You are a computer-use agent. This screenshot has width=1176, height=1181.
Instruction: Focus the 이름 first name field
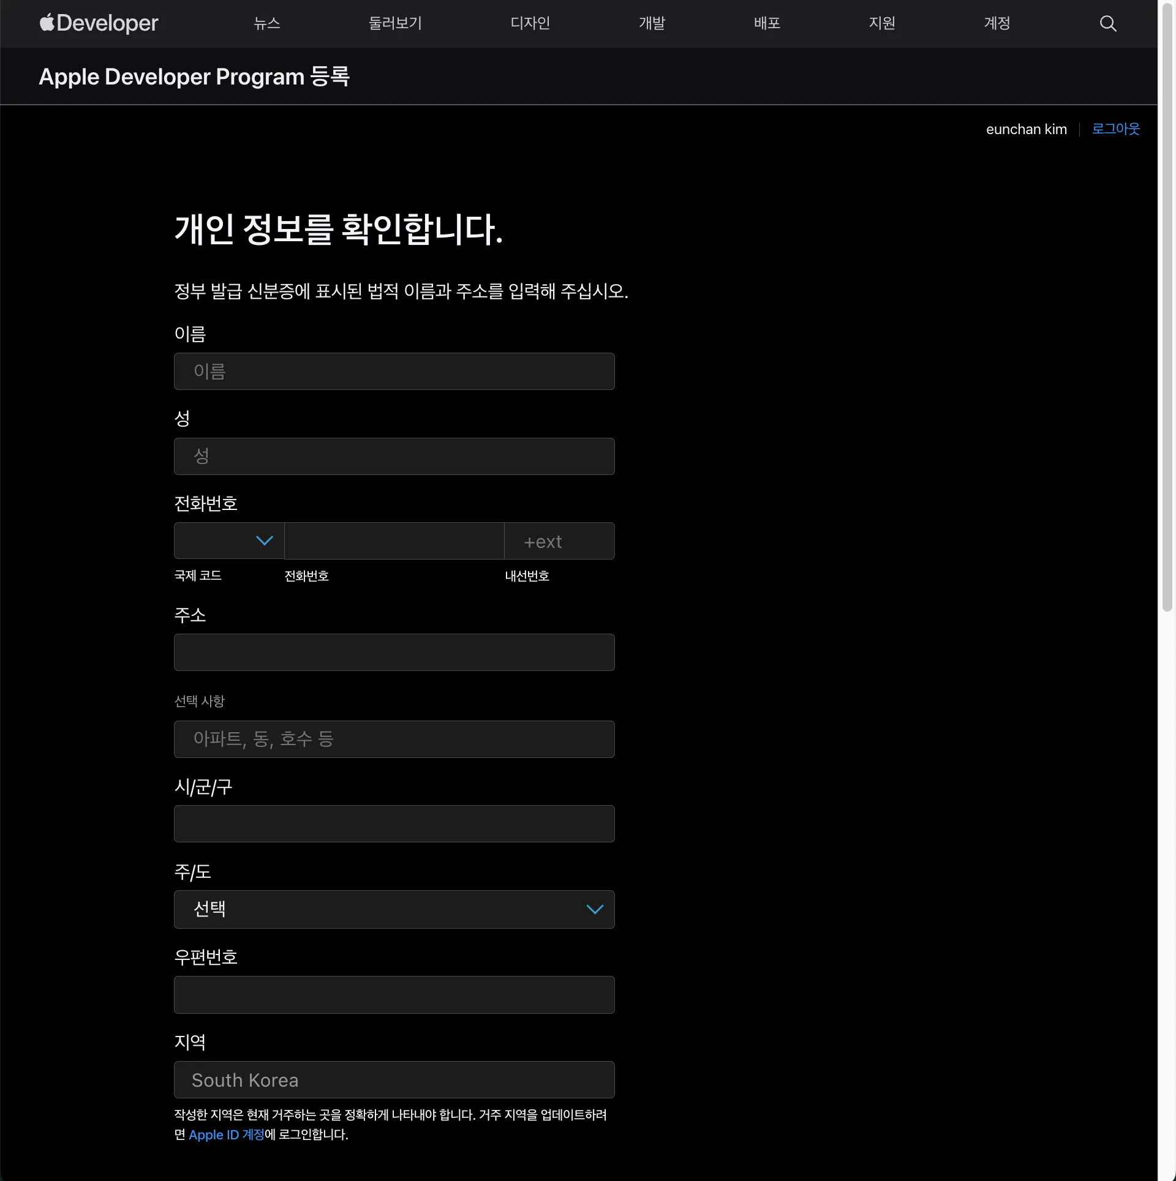point(394,371)
